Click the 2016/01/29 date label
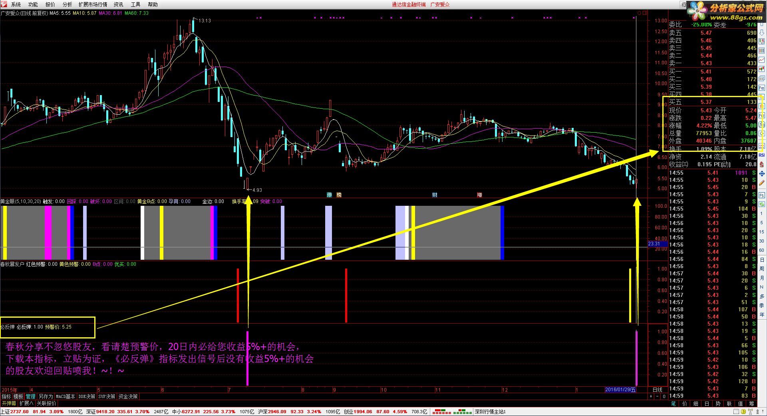Screen dimensions: 767x416 pos(620,390)
